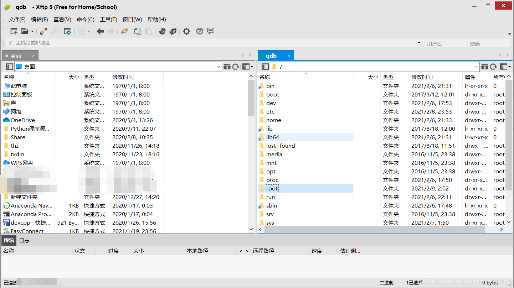Open the 窗口(W) menu

point(132,20)
